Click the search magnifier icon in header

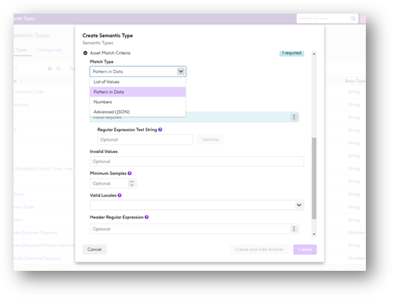tap(353, 18)
